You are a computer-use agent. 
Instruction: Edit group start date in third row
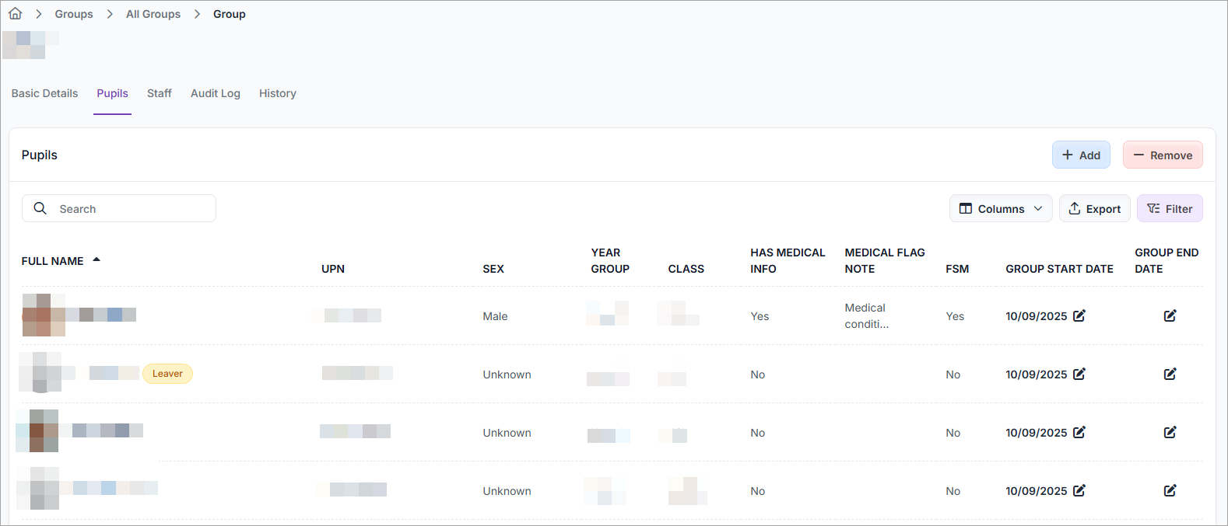pyautogui.click(x=1079, y=432)
